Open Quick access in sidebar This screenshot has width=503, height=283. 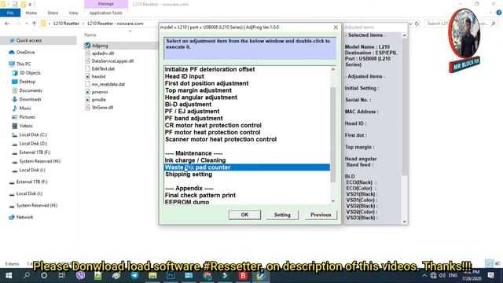[x=29, y=40]
